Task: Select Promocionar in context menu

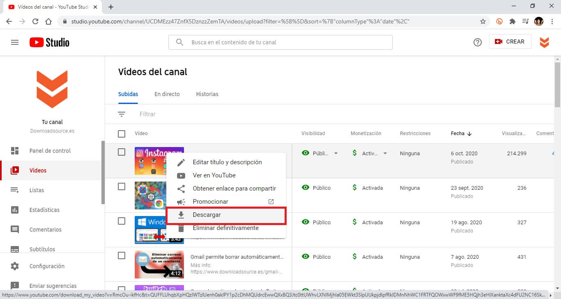Action: click(226, 202)
